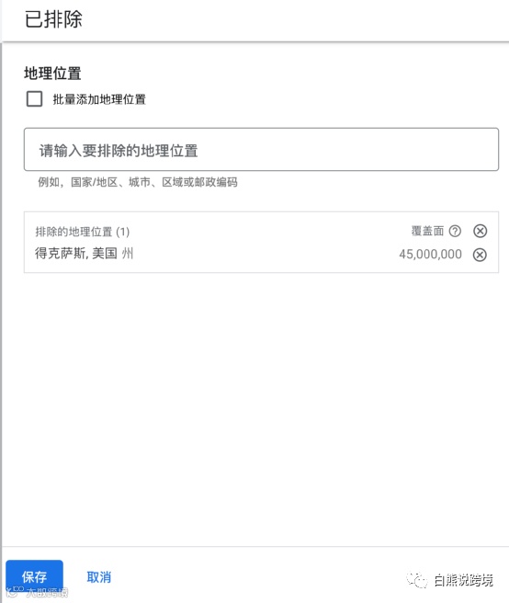Image resolution: width=509 pixels, height=603 pixels.
Task: Remove all excluded locations with header X icon
Action: (x=480, y=231)
